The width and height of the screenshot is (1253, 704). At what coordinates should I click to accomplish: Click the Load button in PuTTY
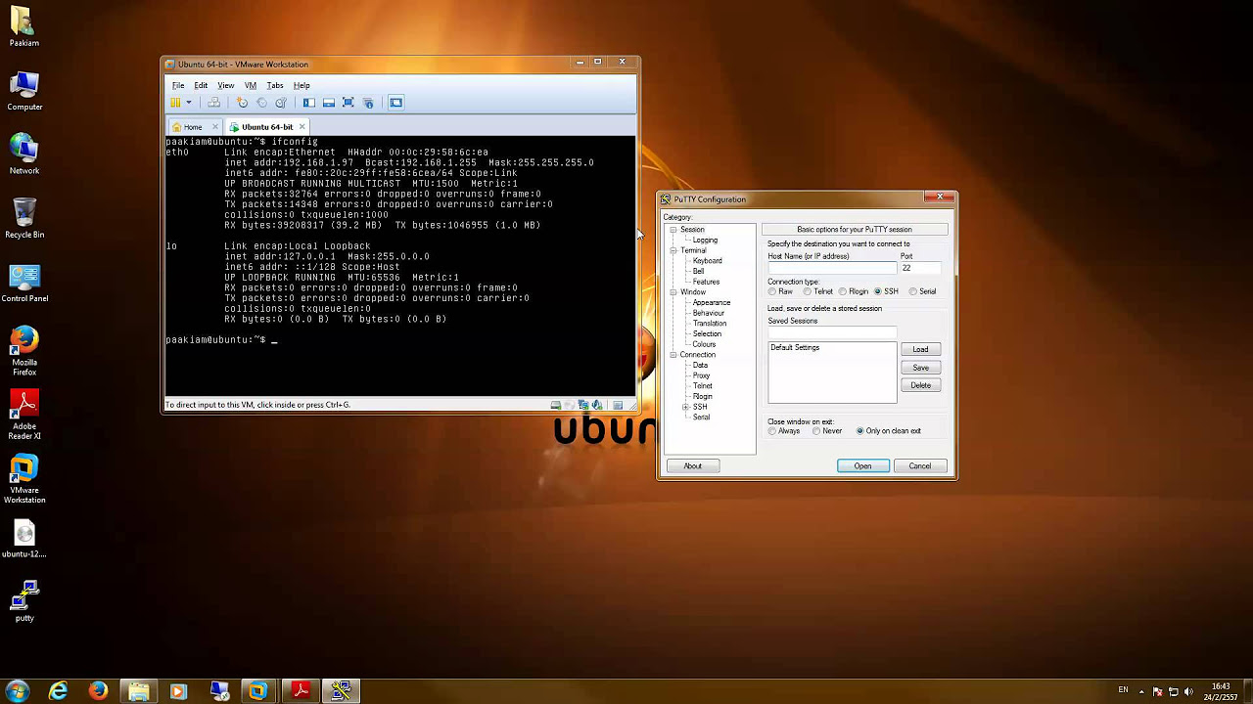921,349
